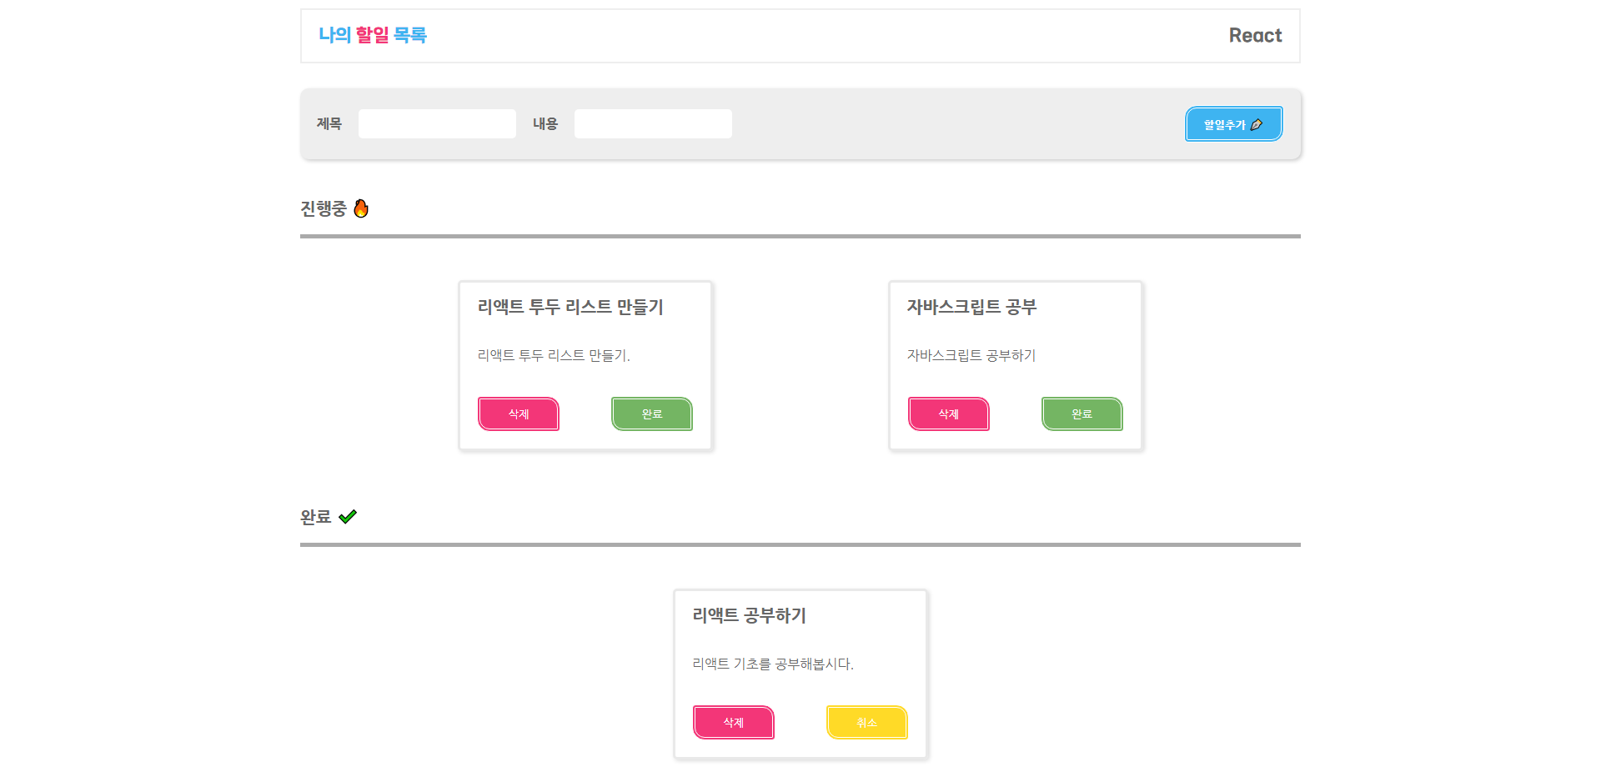Click the 나의 할일 목록 header title

point(373,35)
